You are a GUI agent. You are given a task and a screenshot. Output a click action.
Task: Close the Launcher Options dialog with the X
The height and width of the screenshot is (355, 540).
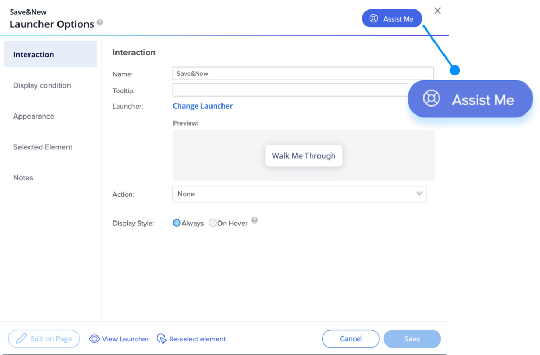pyautogui.click(x=437, y=11)
